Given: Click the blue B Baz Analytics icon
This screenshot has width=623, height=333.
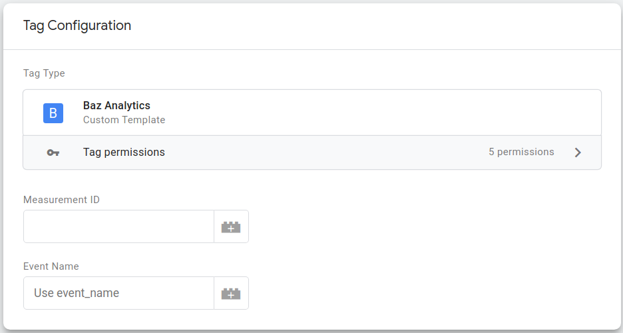Looking at the screenshot, I should 53,113.
